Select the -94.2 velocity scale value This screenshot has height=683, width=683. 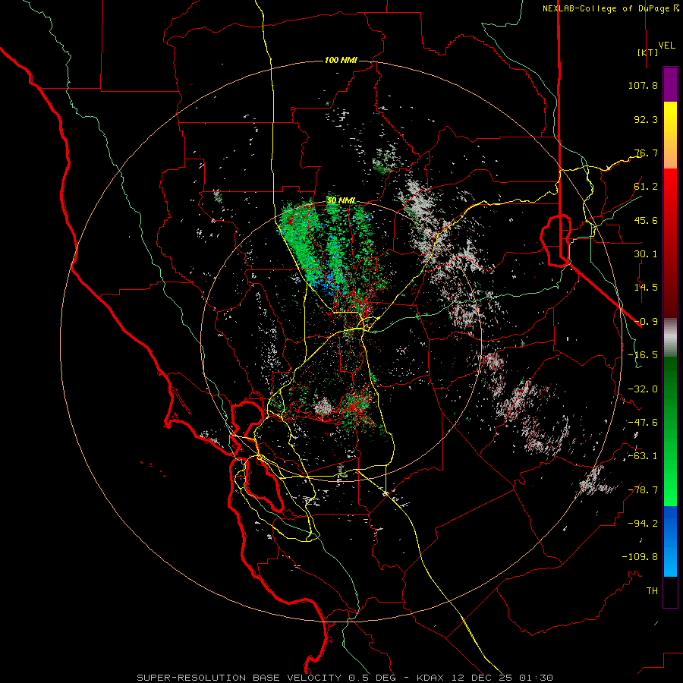point(643,524)
